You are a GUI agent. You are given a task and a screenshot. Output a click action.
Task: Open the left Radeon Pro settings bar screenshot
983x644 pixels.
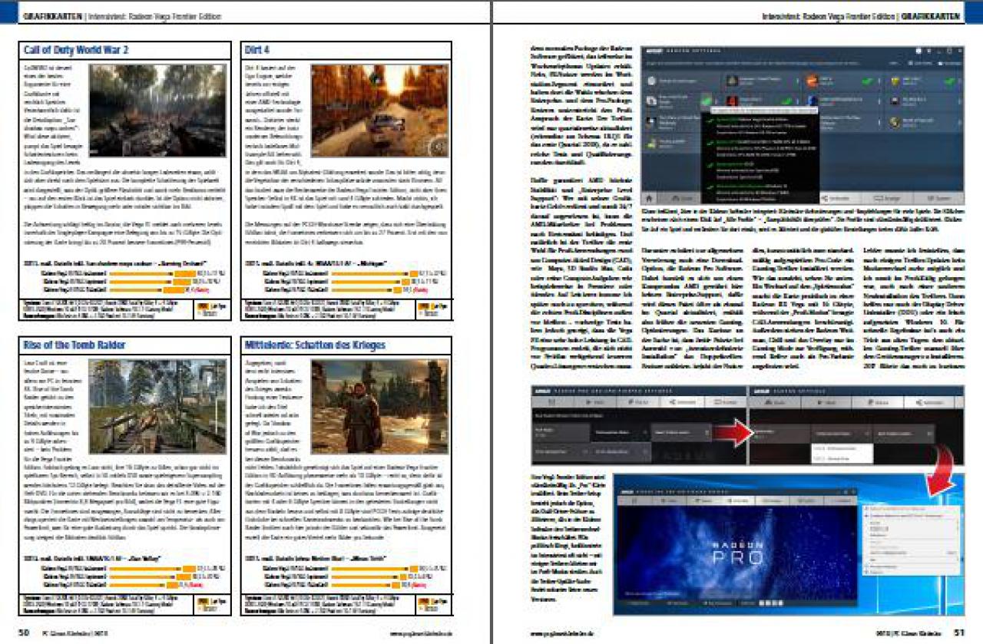pyautogui.click(x=638, y=424)
